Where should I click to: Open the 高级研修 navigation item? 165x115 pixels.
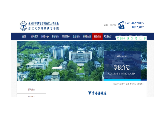pos(66,36)
